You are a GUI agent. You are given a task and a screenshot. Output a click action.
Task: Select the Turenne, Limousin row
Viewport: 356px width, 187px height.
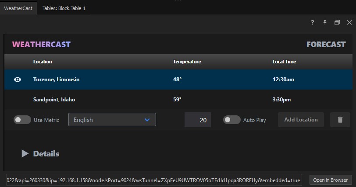tap(178, 80)
